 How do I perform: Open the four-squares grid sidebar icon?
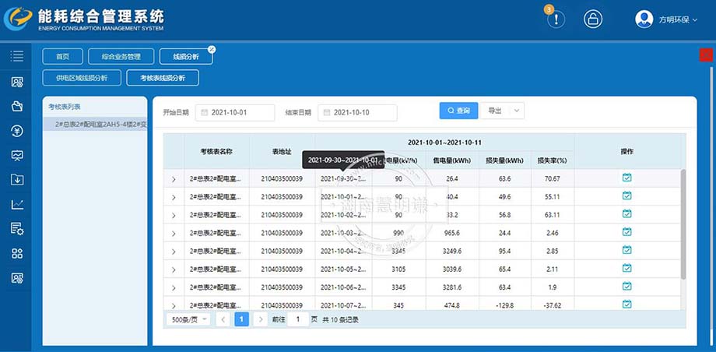click(16, 254)
